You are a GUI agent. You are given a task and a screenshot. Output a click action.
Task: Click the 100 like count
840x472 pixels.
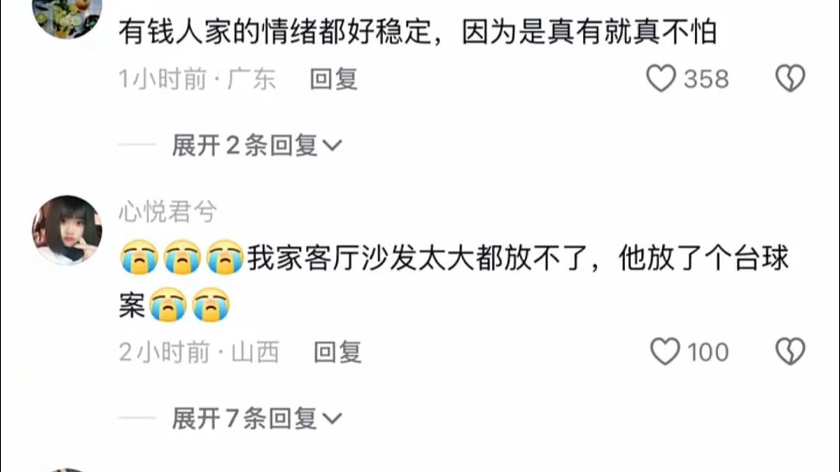coord(708,352)
